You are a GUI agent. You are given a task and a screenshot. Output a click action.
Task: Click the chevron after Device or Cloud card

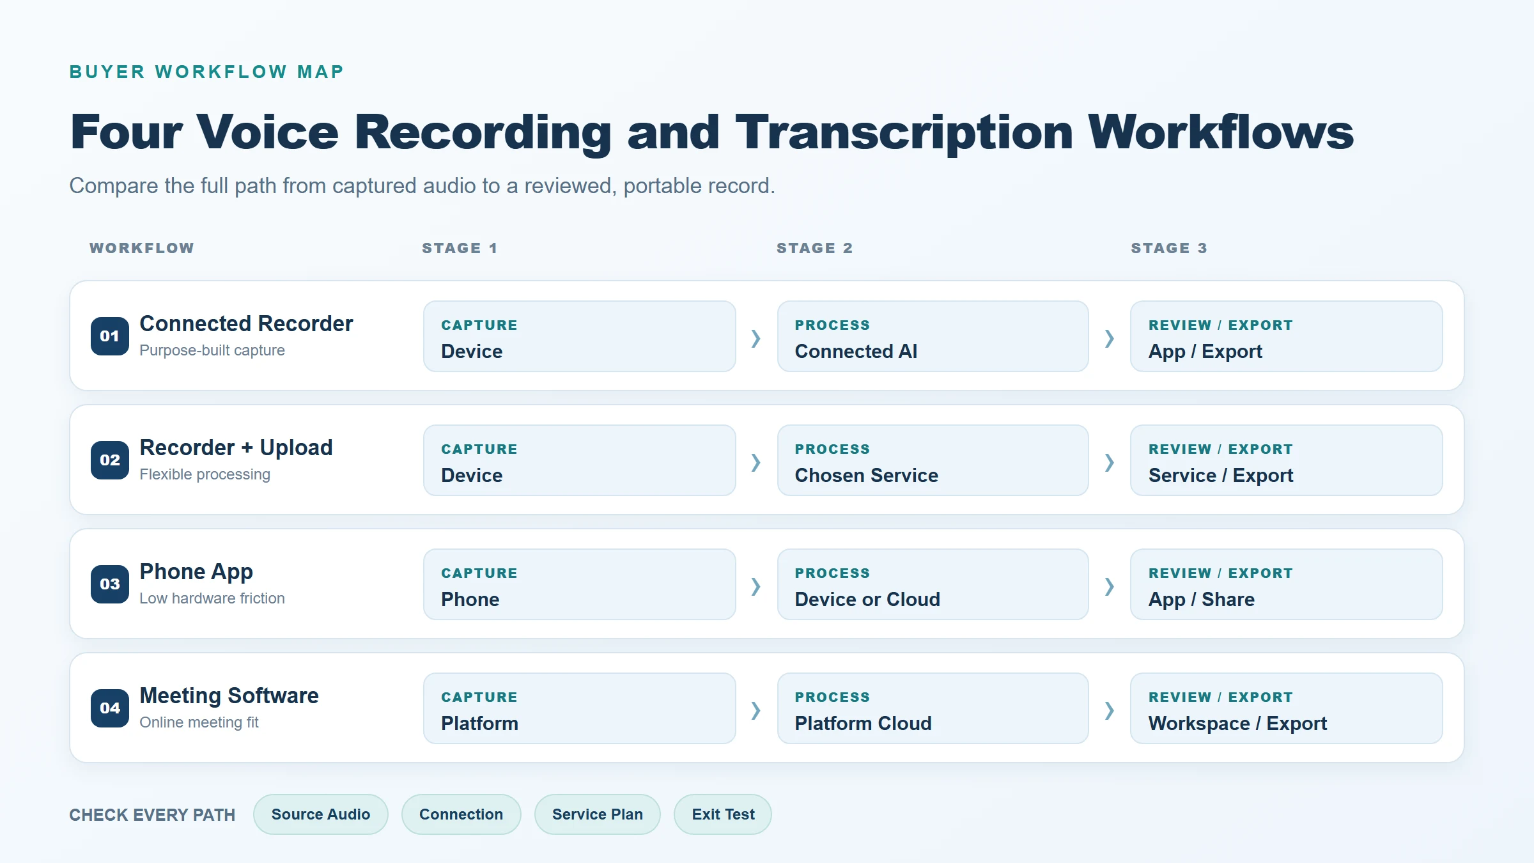click(1110, 586)
